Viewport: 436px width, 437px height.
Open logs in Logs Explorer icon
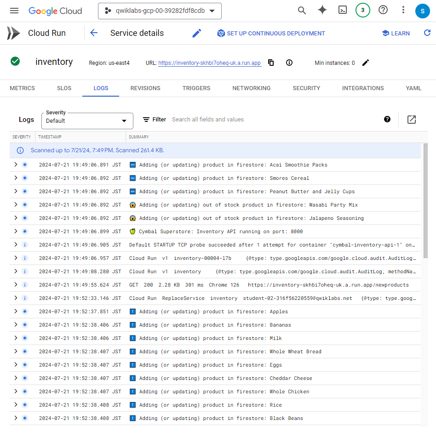click(x=412, y=119)
